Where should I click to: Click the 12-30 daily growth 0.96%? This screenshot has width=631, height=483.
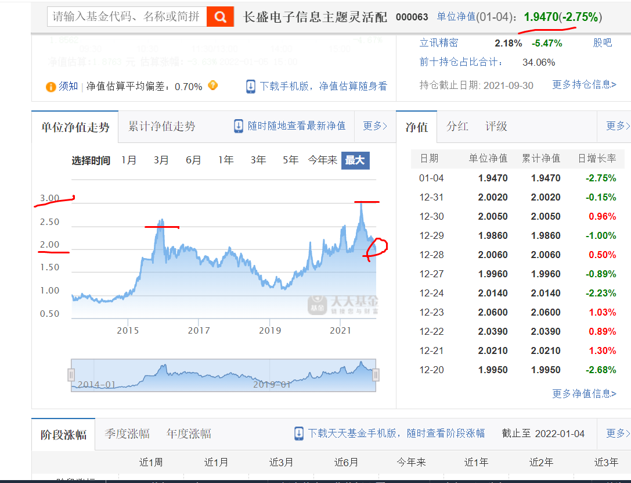click(x=602, y=217)
